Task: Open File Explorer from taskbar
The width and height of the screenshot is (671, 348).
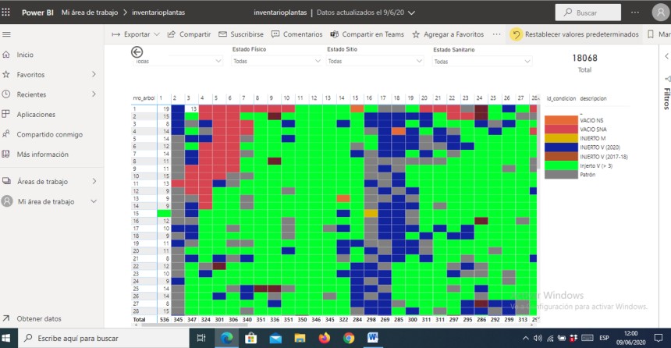Action: pyautogui.click(x=300, y=338)
